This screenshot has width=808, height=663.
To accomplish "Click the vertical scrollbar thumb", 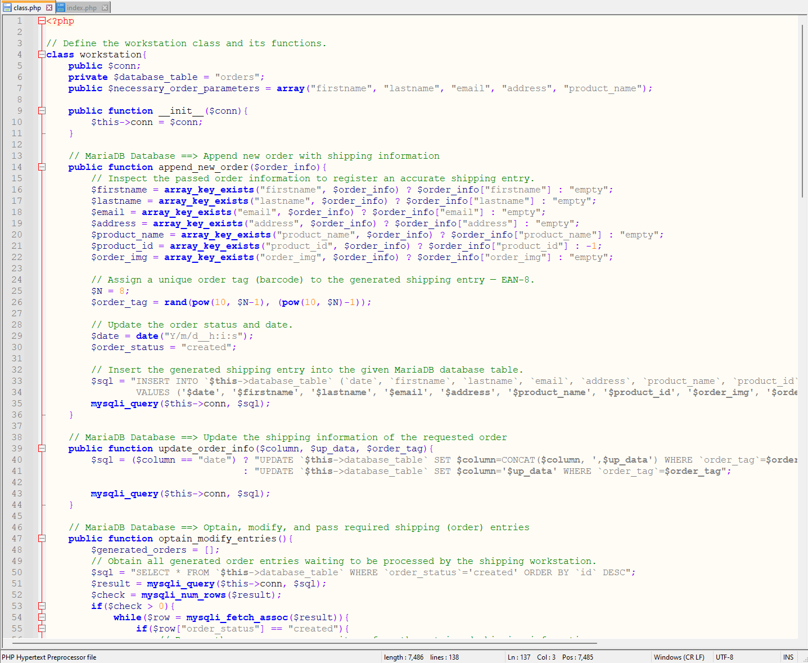I will [803, 111].
